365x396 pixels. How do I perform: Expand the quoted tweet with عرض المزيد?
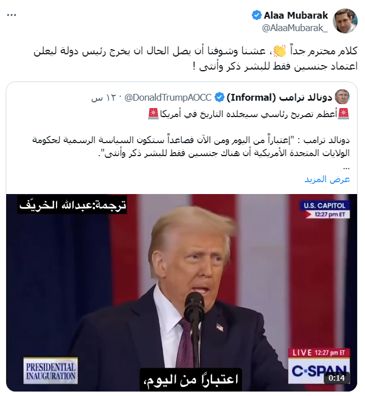327,179
